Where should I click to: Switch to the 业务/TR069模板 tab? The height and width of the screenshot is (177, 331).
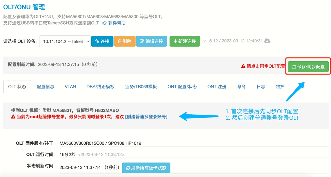[141, 87]
